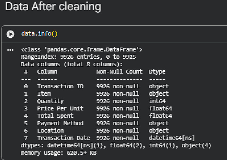Screen dimensions: 227x160
Task: Click the Location column name
Action: pos(51,131)
